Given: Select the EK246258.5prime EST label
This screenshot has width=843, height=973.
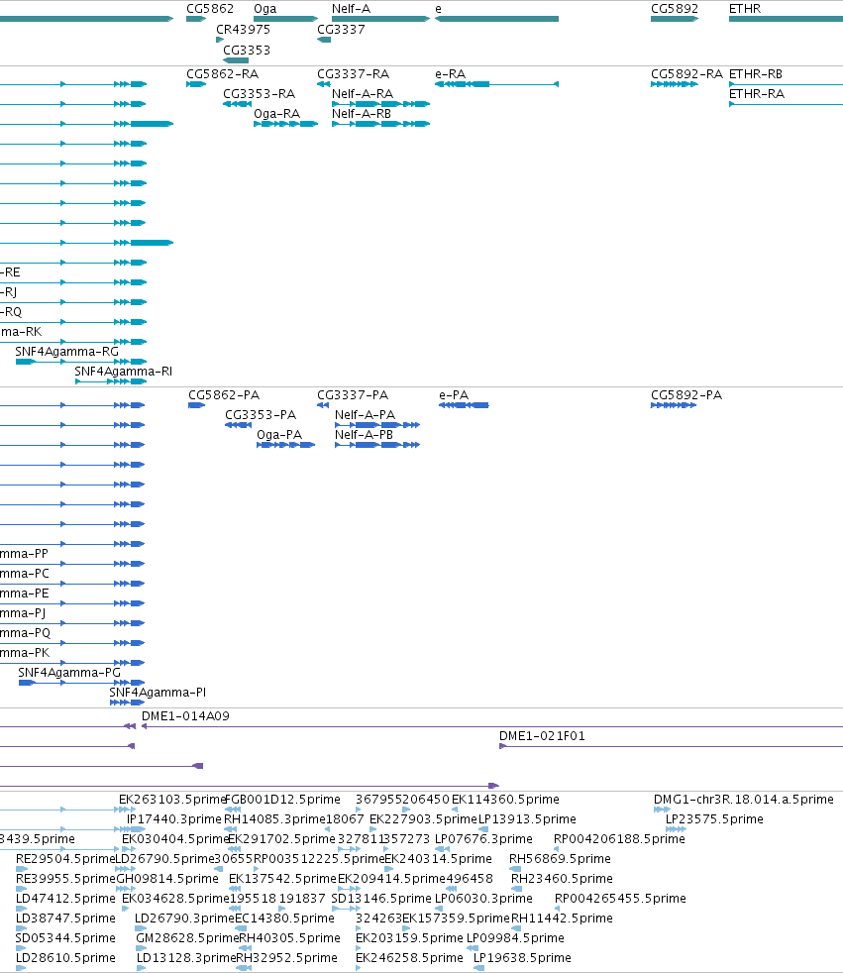Looking at the screenshot, I should point(409,958).
